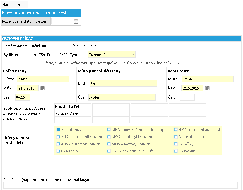This screenshot has height=190, width=243.
Task: Click the Účel field containing školení
Action: point(122,97)
